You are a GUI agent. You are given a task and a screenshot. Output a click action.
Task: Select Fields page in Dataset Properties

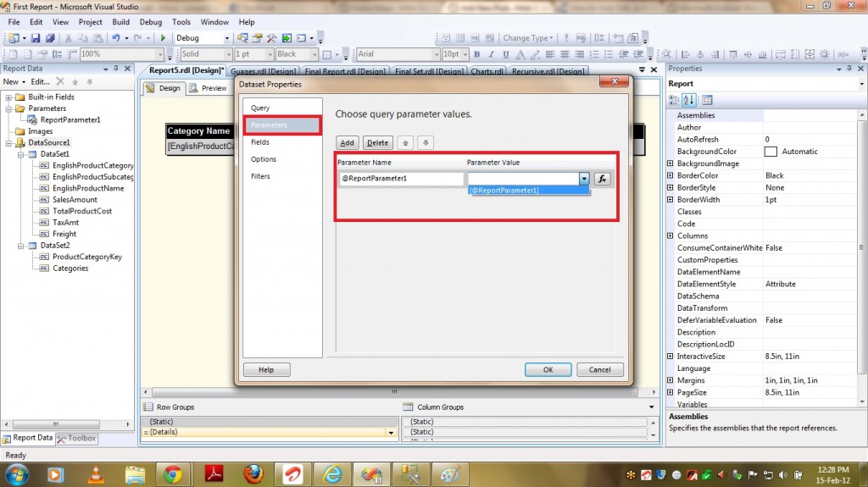pos(260,142)
